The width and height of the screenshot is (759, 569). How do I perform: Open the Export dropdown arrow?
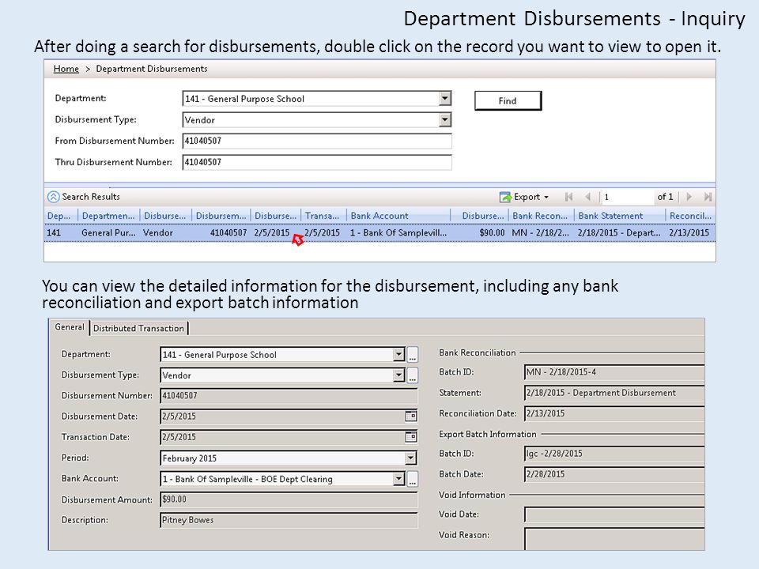pyautogui.click(x=546, y=198)
